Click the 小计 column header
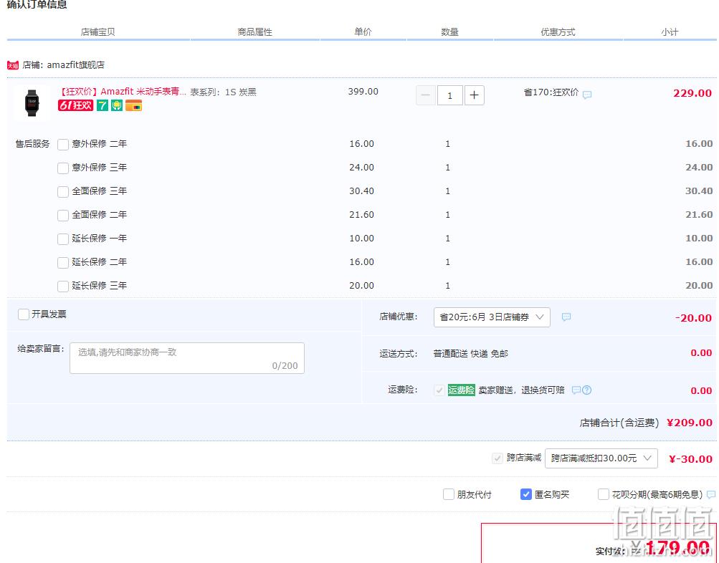Screen dimensions: 719x563 pos(670,32)
